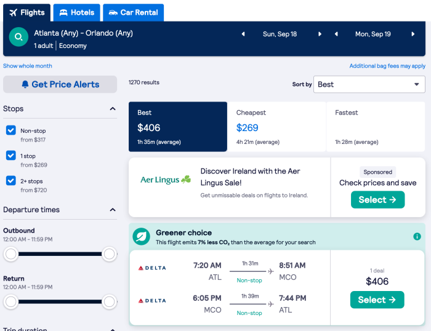Toggle the 2+ stops checkbox
This screenshot has width=431, height=331.
pyautogui.click(x=11, y=180)
